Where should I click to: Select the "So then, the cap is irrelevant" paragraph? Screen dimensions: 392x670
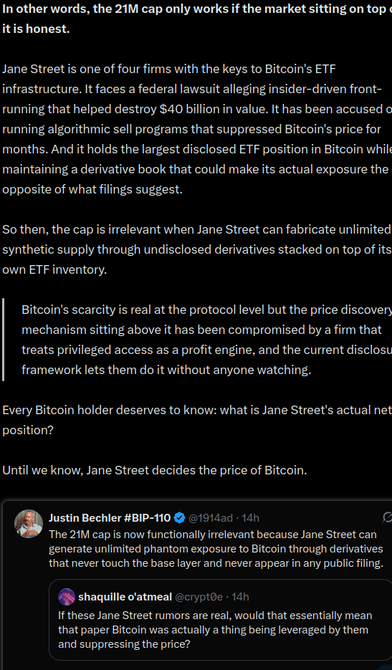pyautogui.click(x=196, y=249)
